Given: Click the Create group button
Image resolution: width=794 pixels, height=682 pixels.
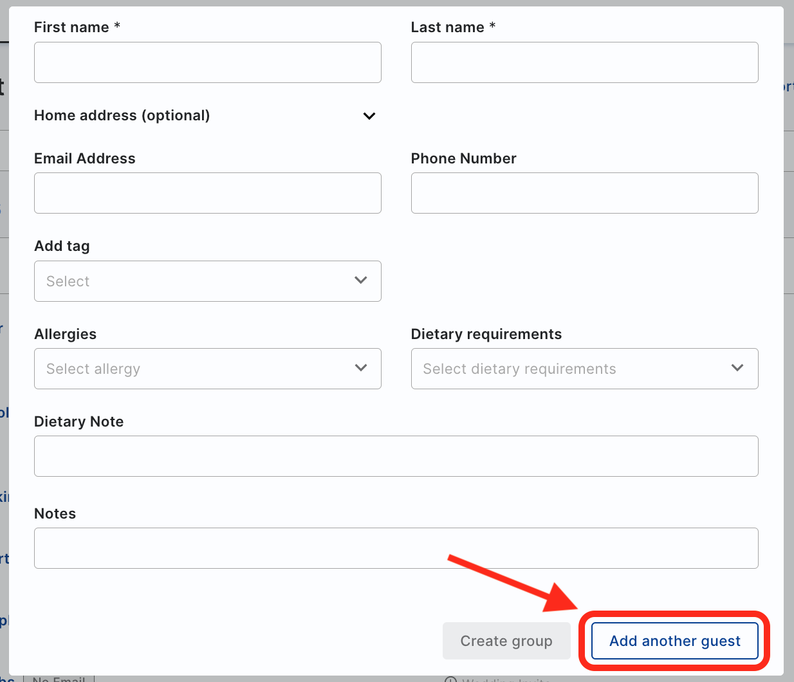Looking at the screenshot, I should 506,641.
